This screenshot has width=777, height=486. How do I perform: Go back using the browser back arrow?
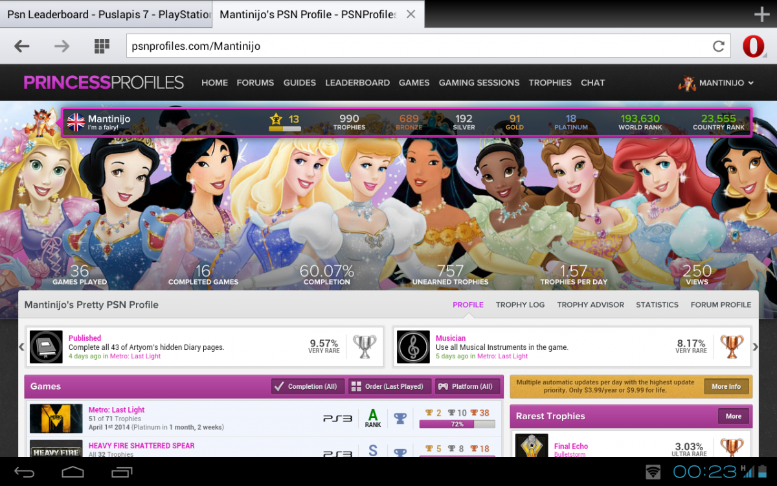click(x=22, y=46)
